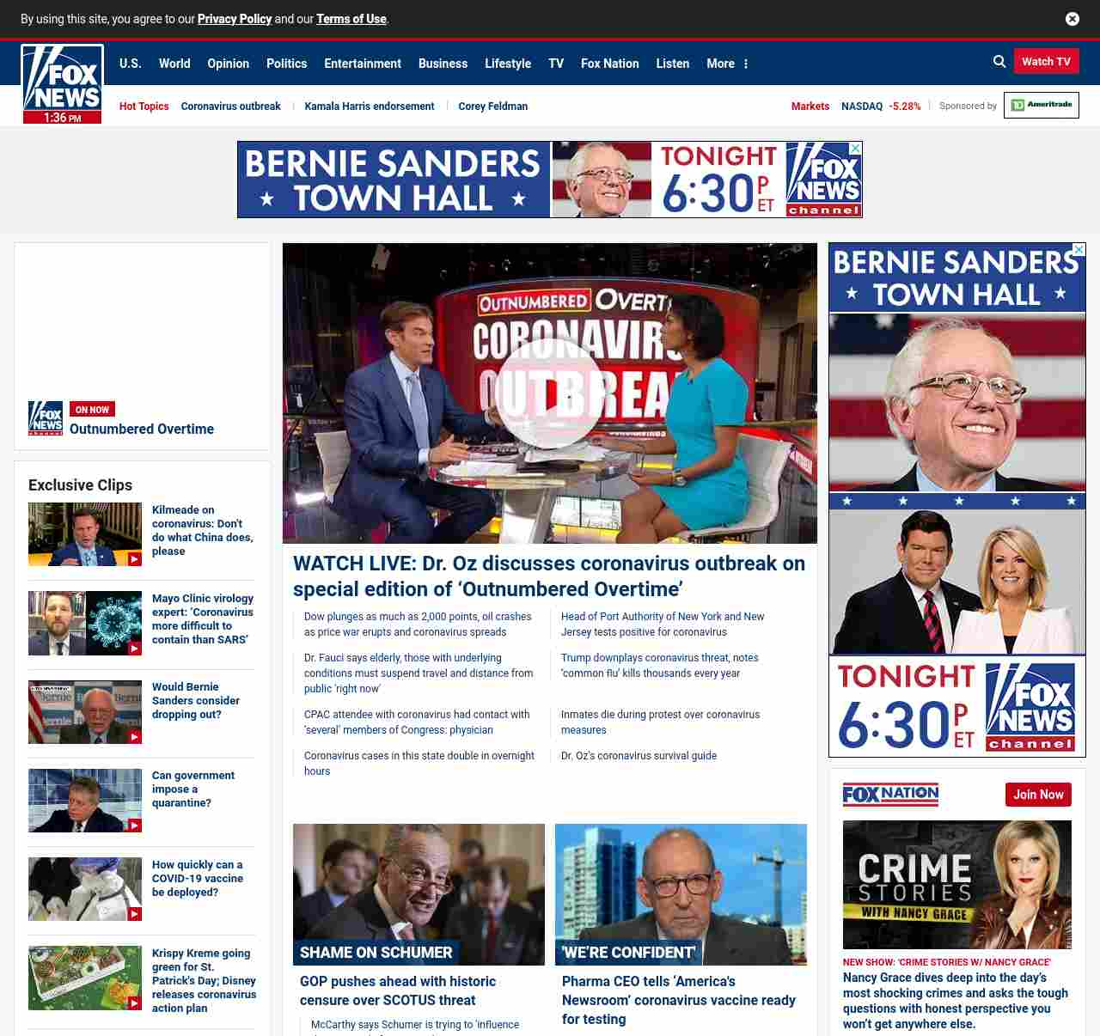Dismiss the privacy policy notice banner
The image size is (1100, 1036).
coord(1072,19)
